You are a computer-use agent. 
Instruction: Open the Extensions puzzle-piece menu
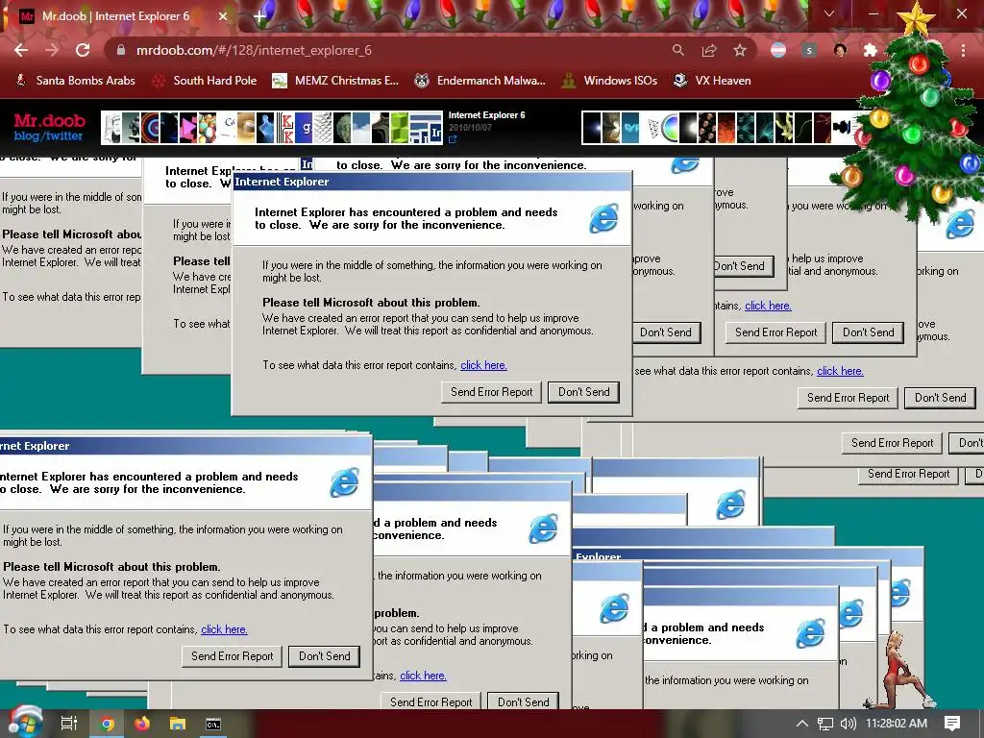click(x=870, y=50)
